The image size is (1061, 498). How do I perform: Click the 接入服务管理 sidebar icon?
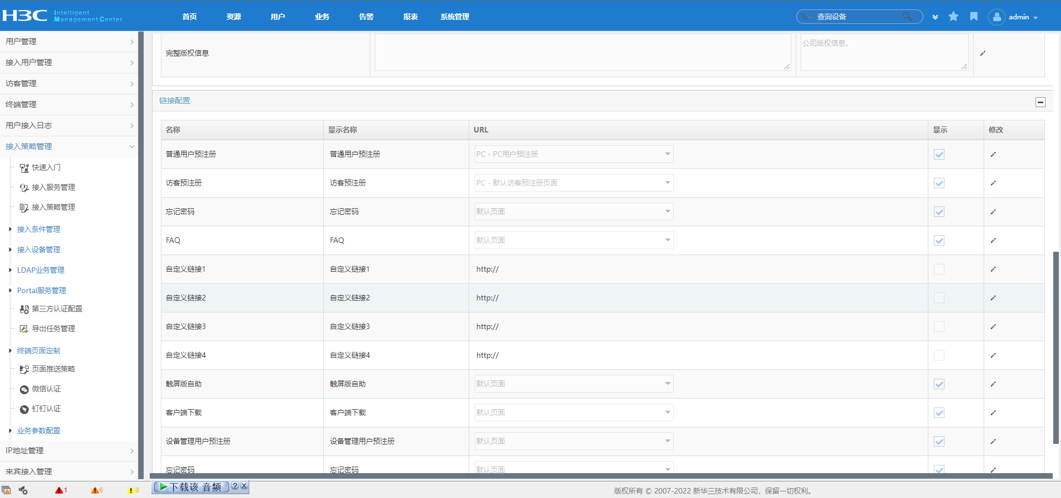point(24,188)
